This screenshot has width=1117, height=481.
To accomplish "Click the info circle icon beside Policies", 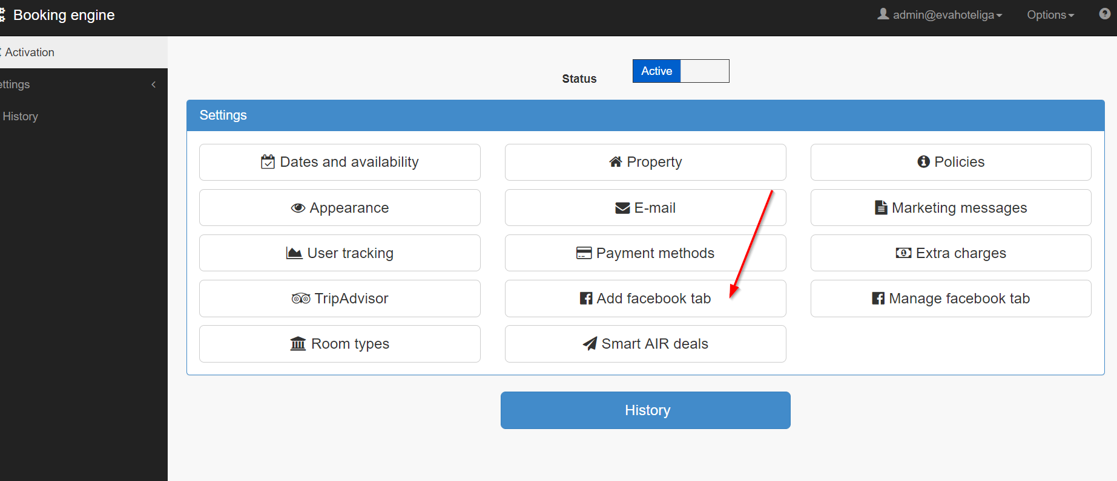I will pos(923,161).
